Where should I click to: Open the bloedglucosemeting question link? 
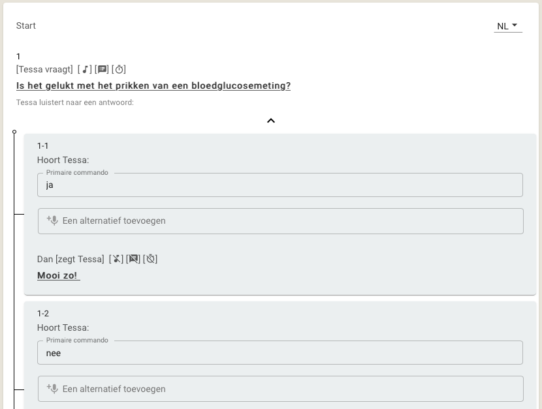(x=153, y=85)
